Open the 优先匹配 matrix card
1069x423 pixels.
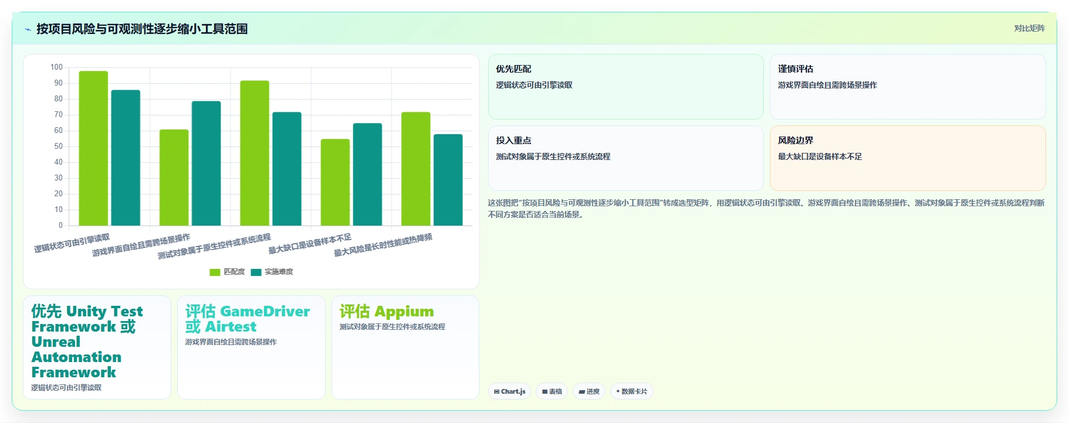[626, 87]
